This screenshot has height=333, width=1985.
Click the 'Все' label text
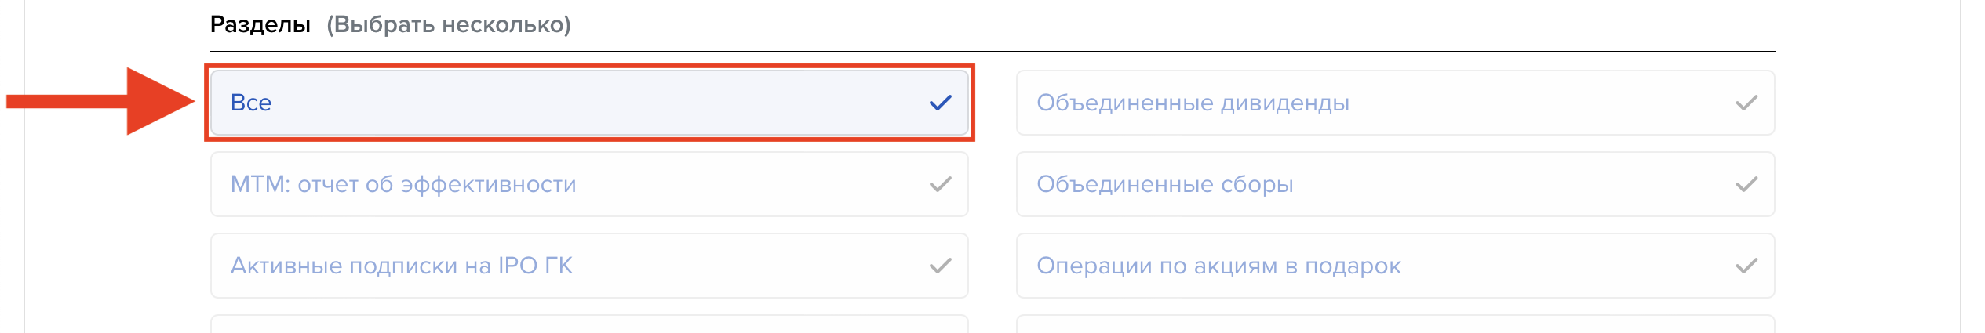point(251,103)
